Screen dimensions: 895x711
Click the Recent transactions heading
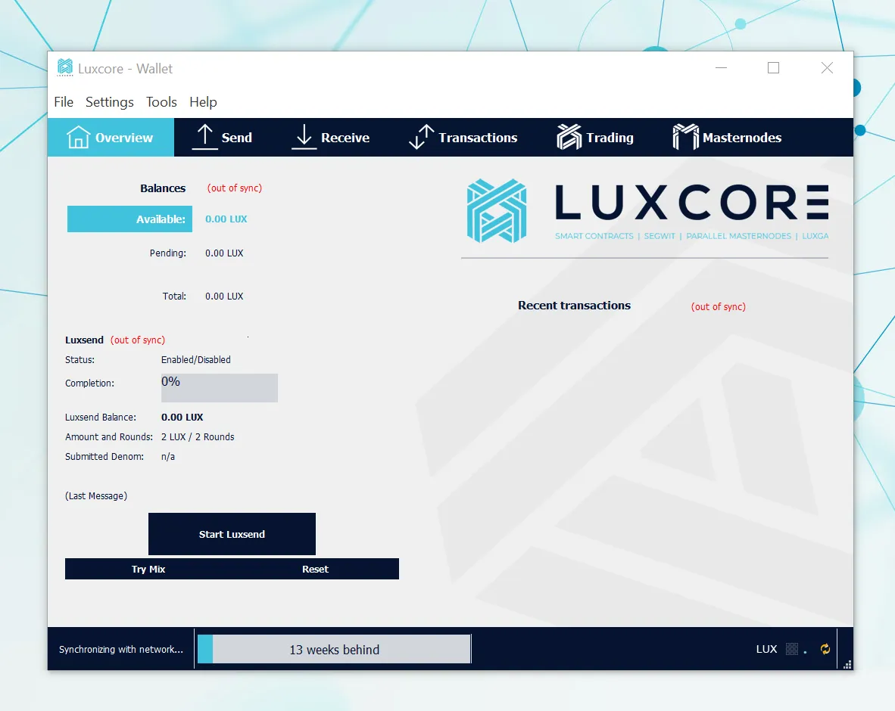point(574,306)
